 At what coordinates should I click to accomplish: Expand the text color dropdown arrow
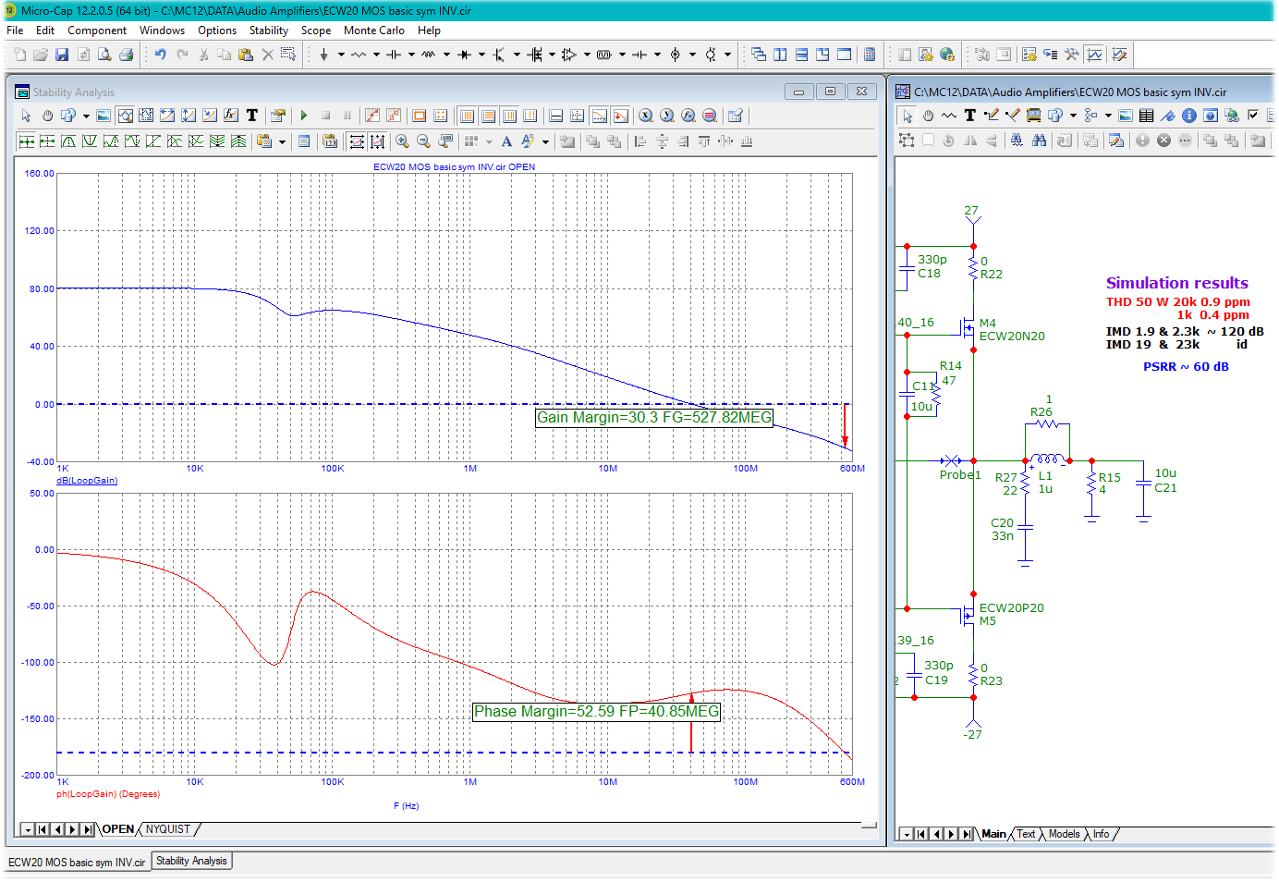click(545, 141)
